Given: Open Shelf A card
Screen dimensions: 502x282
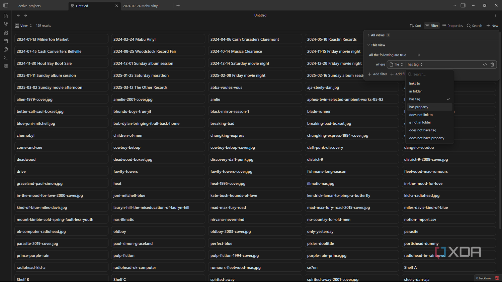Looking at the screenshot, I should point(449,268).
